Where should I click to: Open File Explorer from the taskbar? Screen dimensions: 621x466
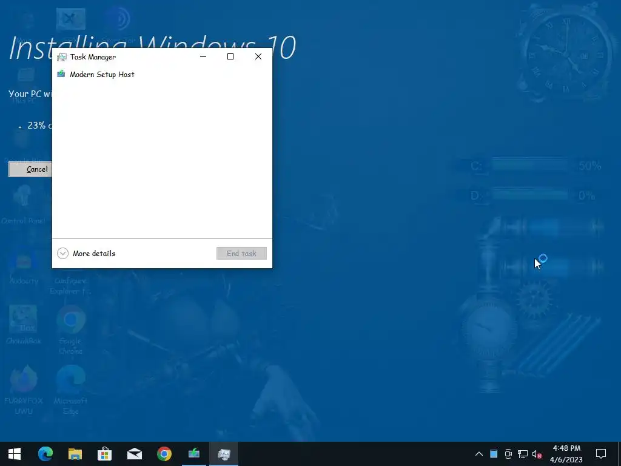(75, 454)
